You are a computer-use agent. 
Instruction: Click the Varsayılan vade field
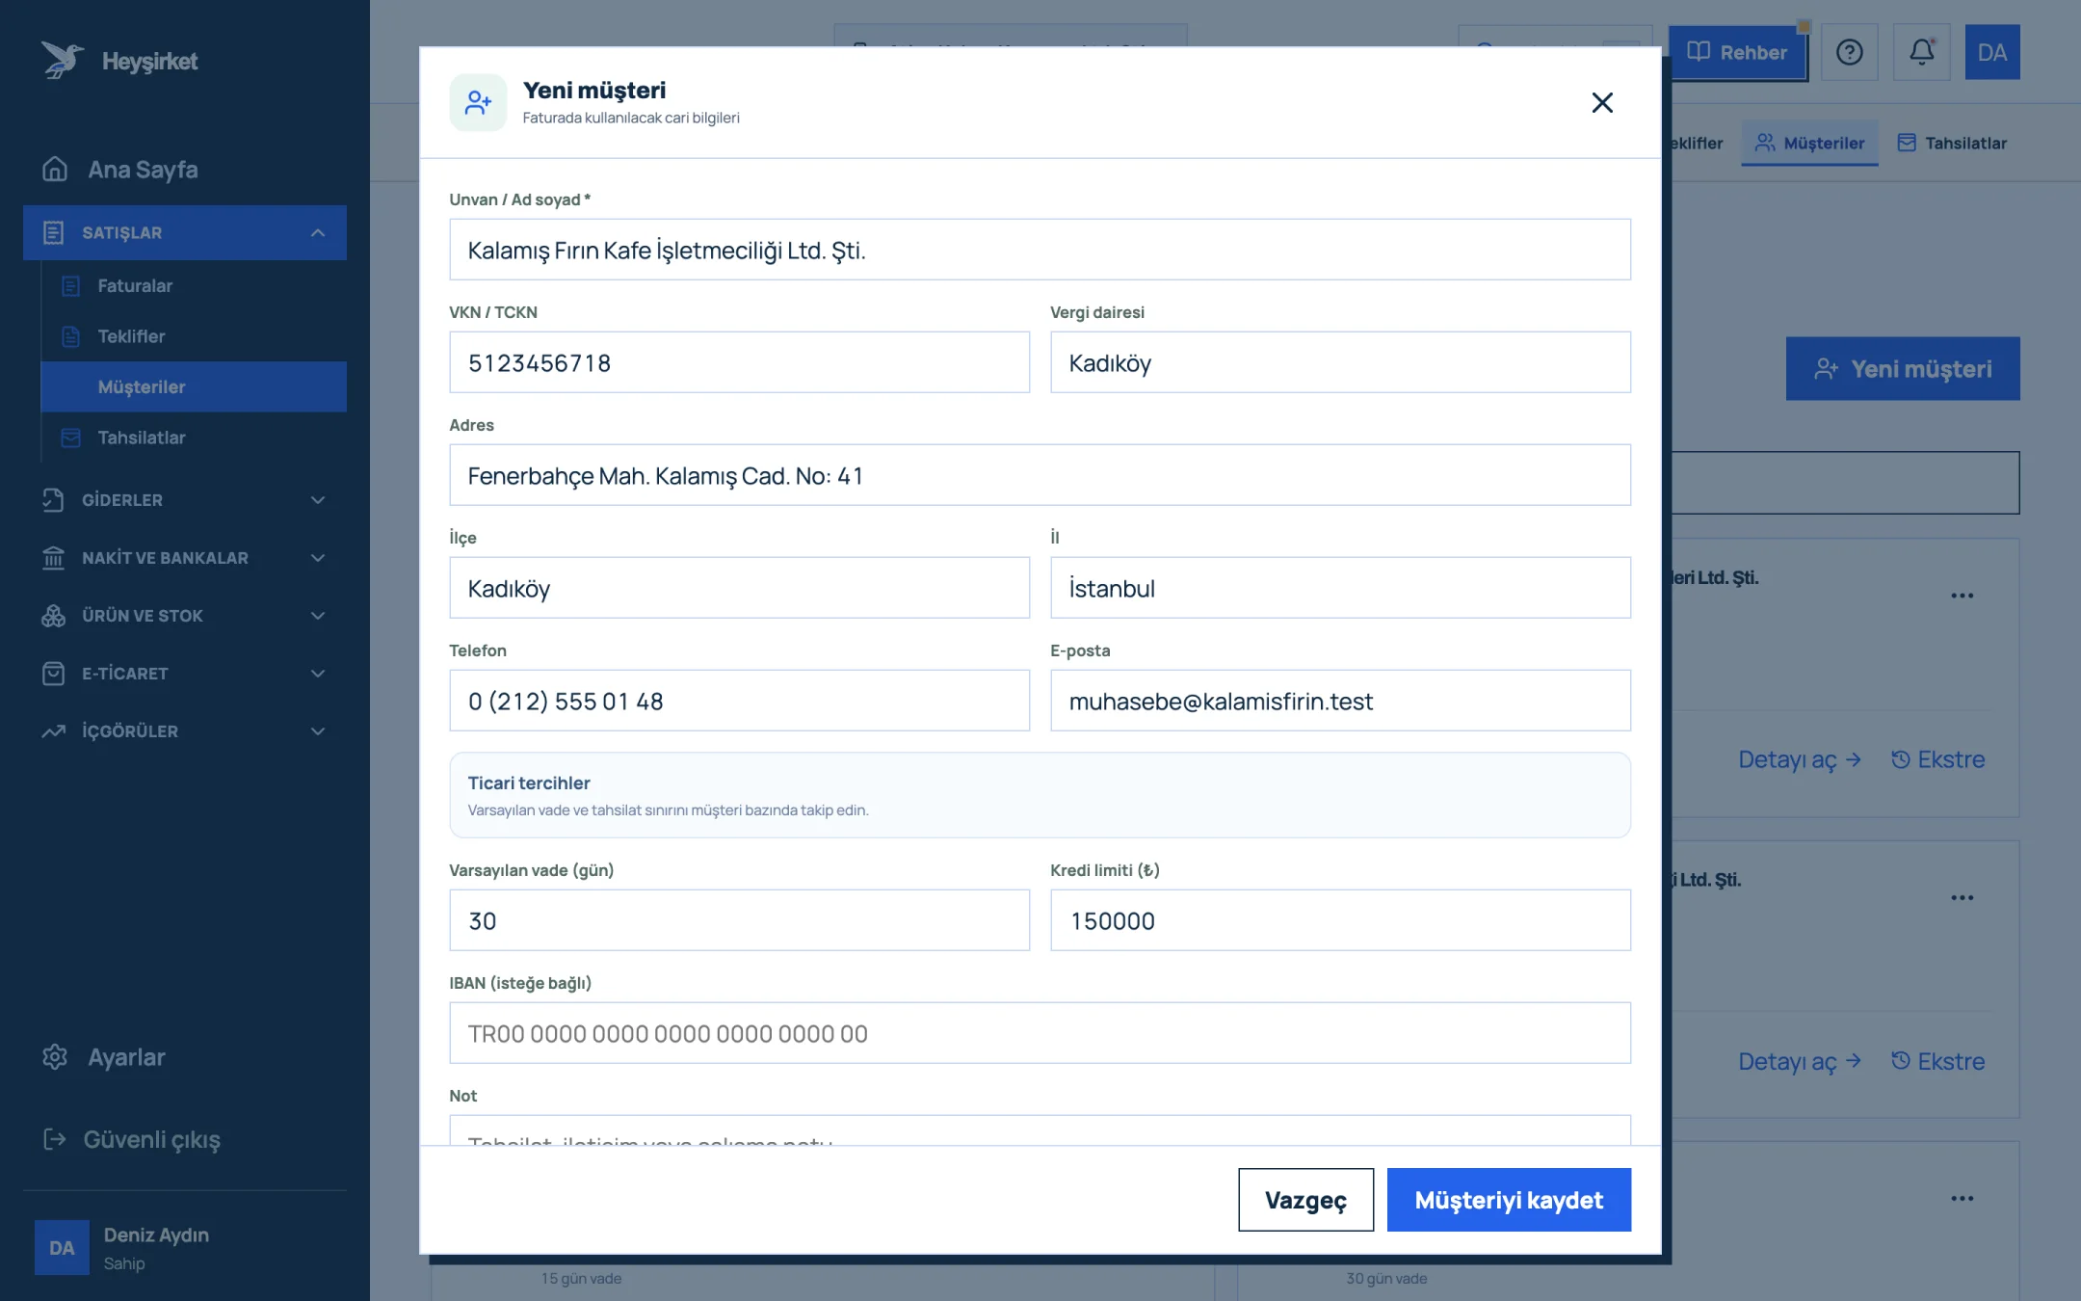click(x=739, y=920)
